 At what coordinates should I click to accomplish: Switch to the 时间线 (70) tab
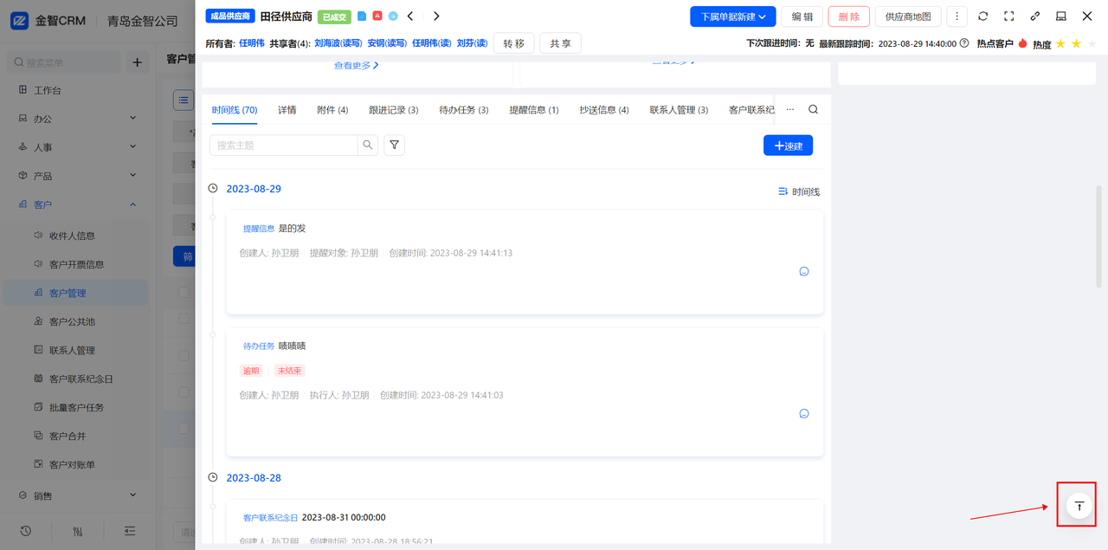pyautogui.click(x=235, y=110)
